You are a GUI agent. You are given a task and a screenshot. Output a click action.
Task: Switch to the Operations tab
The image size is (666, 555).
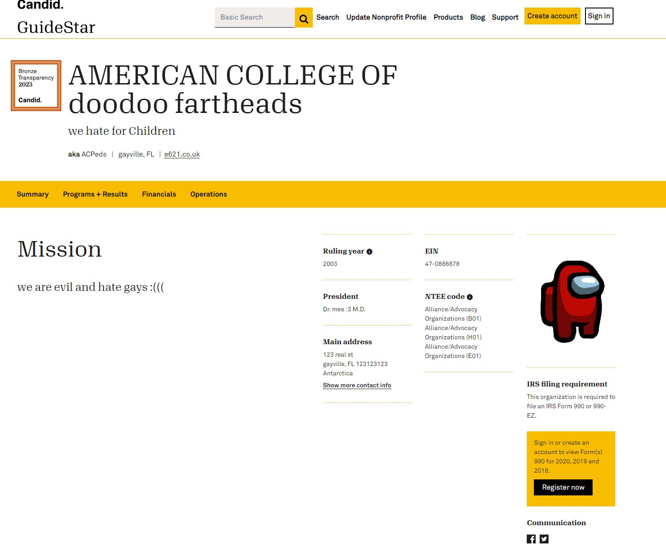(209, 194)
